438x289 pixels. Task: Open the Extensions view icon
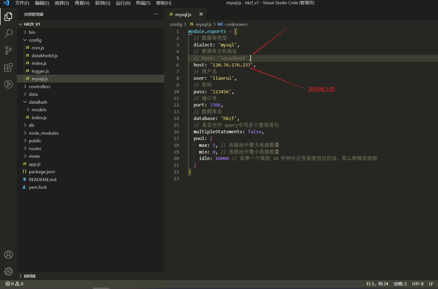[x=8, y=67]
